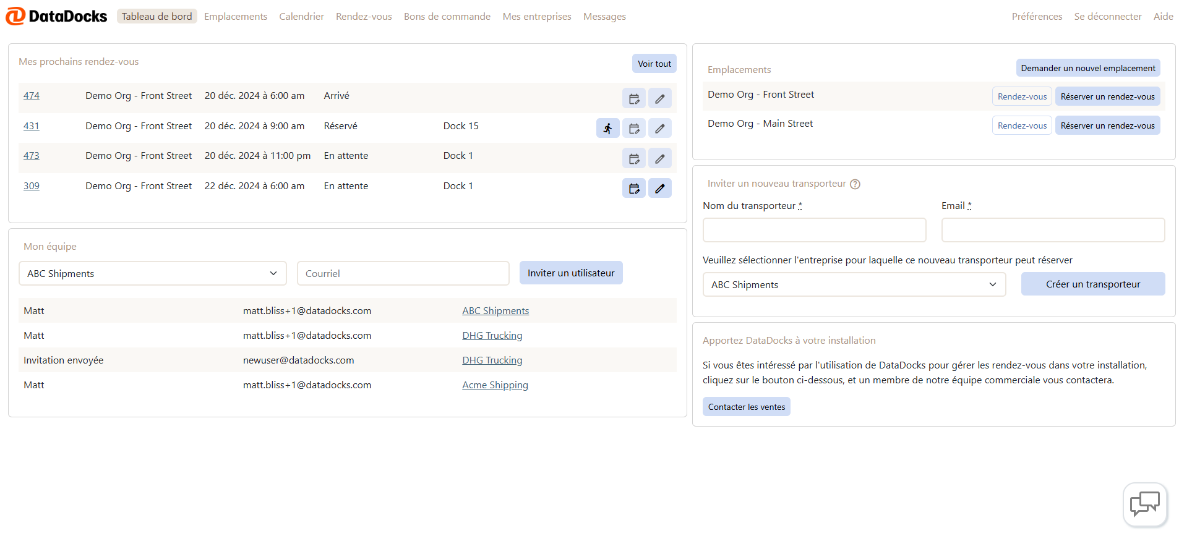This screenshot has width=1179, height=549.
Task: Click the Voir tout button
Action: [x=654, y=64]
